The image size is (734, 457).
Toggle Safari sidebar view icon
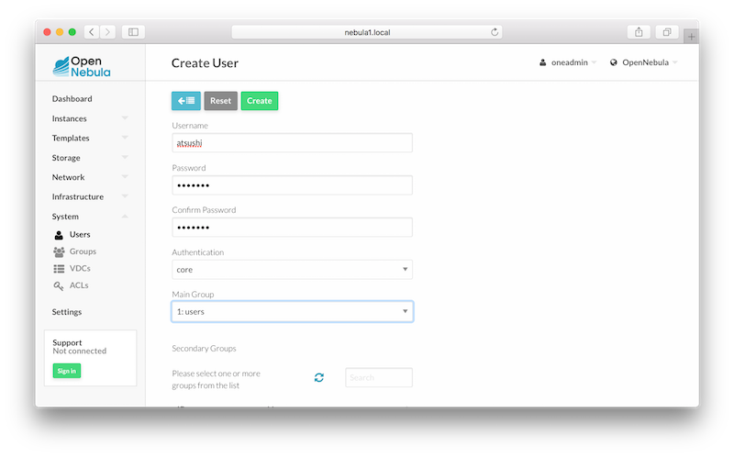tap(133, 32)
